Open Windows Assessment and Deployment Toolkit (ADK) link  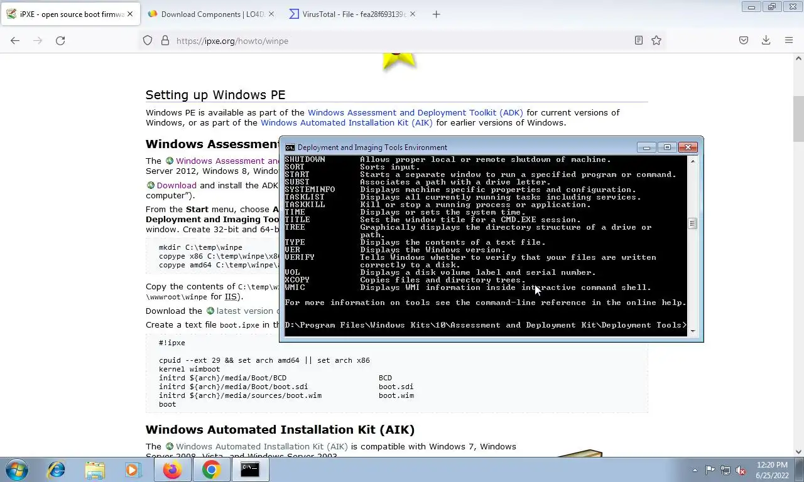(415, 113)
